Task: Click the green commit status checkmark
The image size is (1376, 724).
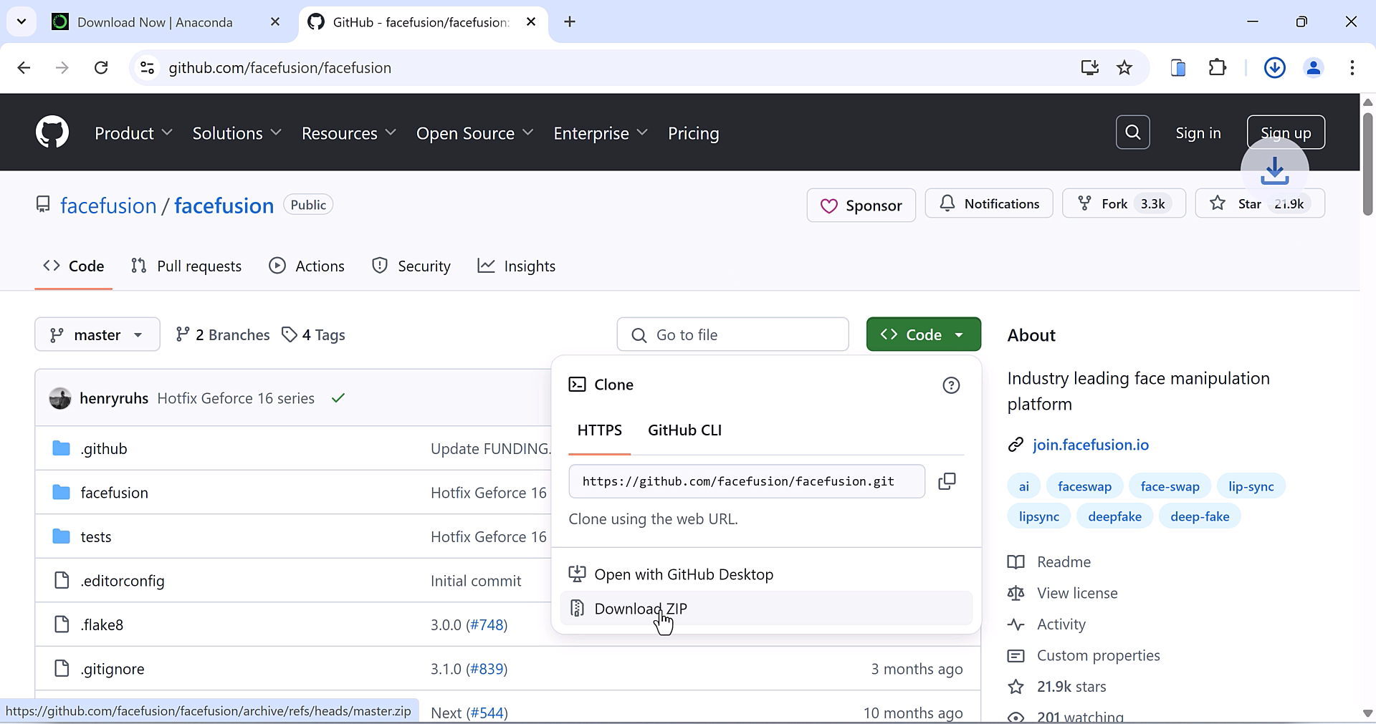Action: (x=338, y=398)
